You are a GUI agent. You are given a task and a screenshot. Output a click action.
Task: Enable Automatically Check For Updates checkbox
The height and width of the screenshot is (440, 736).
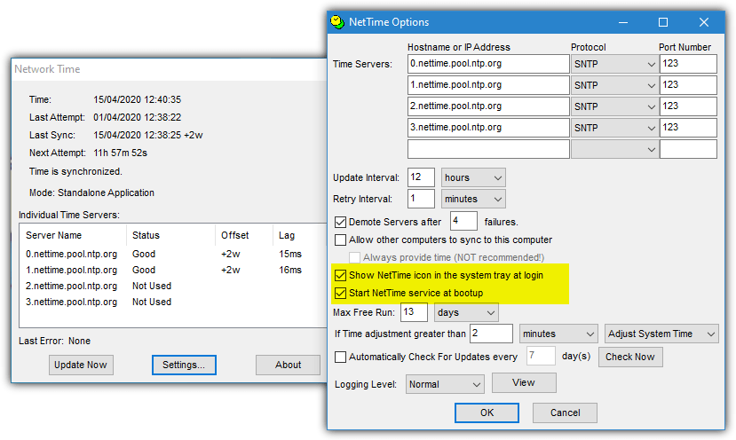tap(340, 357)
